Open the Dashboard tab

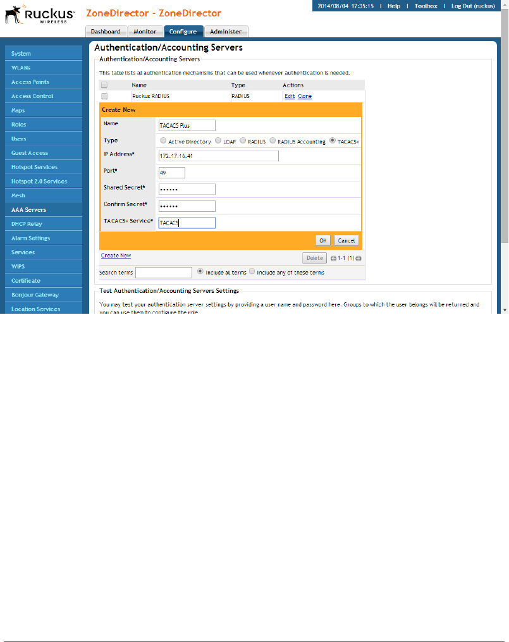tap(106, 32)
